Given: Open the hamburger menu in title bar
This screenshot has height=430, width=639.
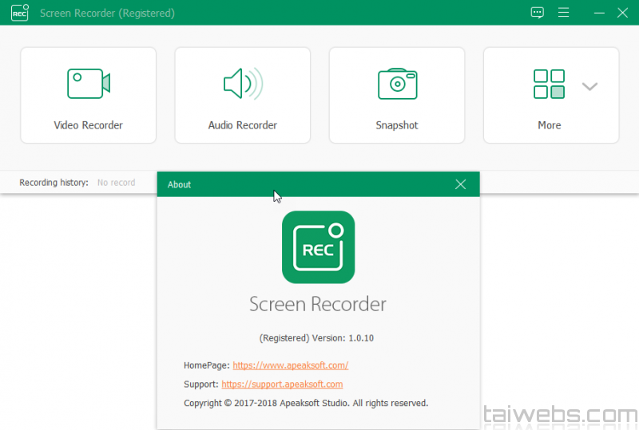Looking at the screenshot, I should 564,13.
